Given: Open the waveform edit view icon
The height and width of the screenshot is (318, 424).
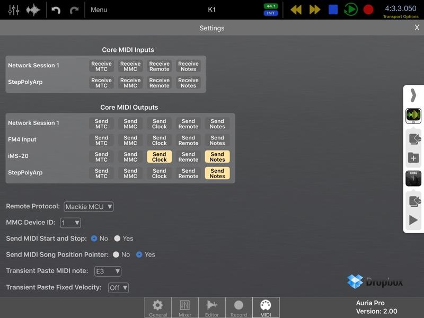Looking at the screenshot, I should (x=33, y=10).
